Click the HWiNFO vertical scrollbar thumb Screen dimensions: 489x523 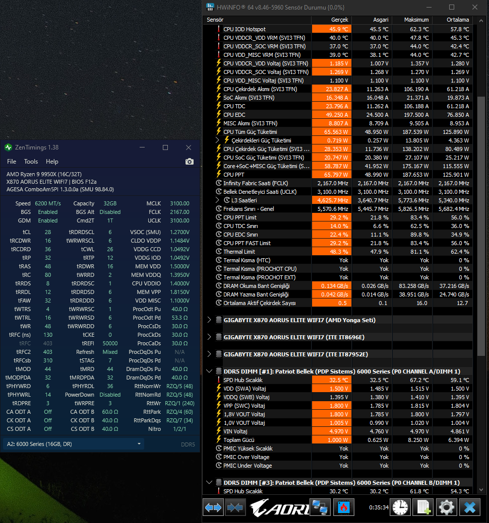481,226
